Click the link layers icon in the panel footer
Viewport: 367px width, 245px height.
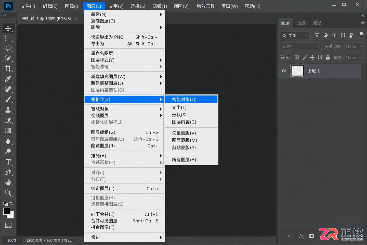pyautogui.click(x=291, y=236)
